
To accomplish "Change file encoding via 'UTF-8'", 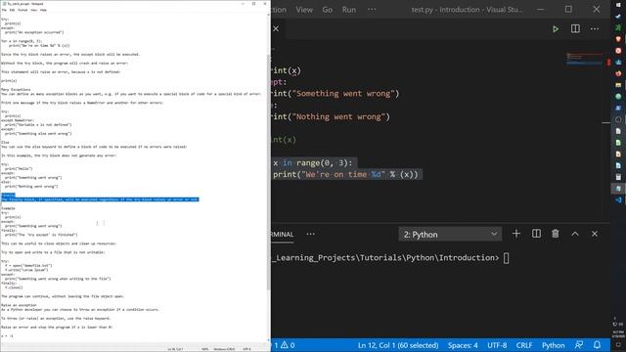I will click(497, 345).
